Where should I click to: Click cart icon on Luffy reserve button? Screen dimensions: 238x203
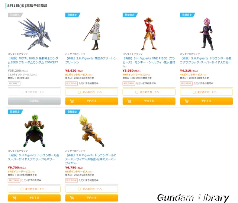tap(129, 101)
